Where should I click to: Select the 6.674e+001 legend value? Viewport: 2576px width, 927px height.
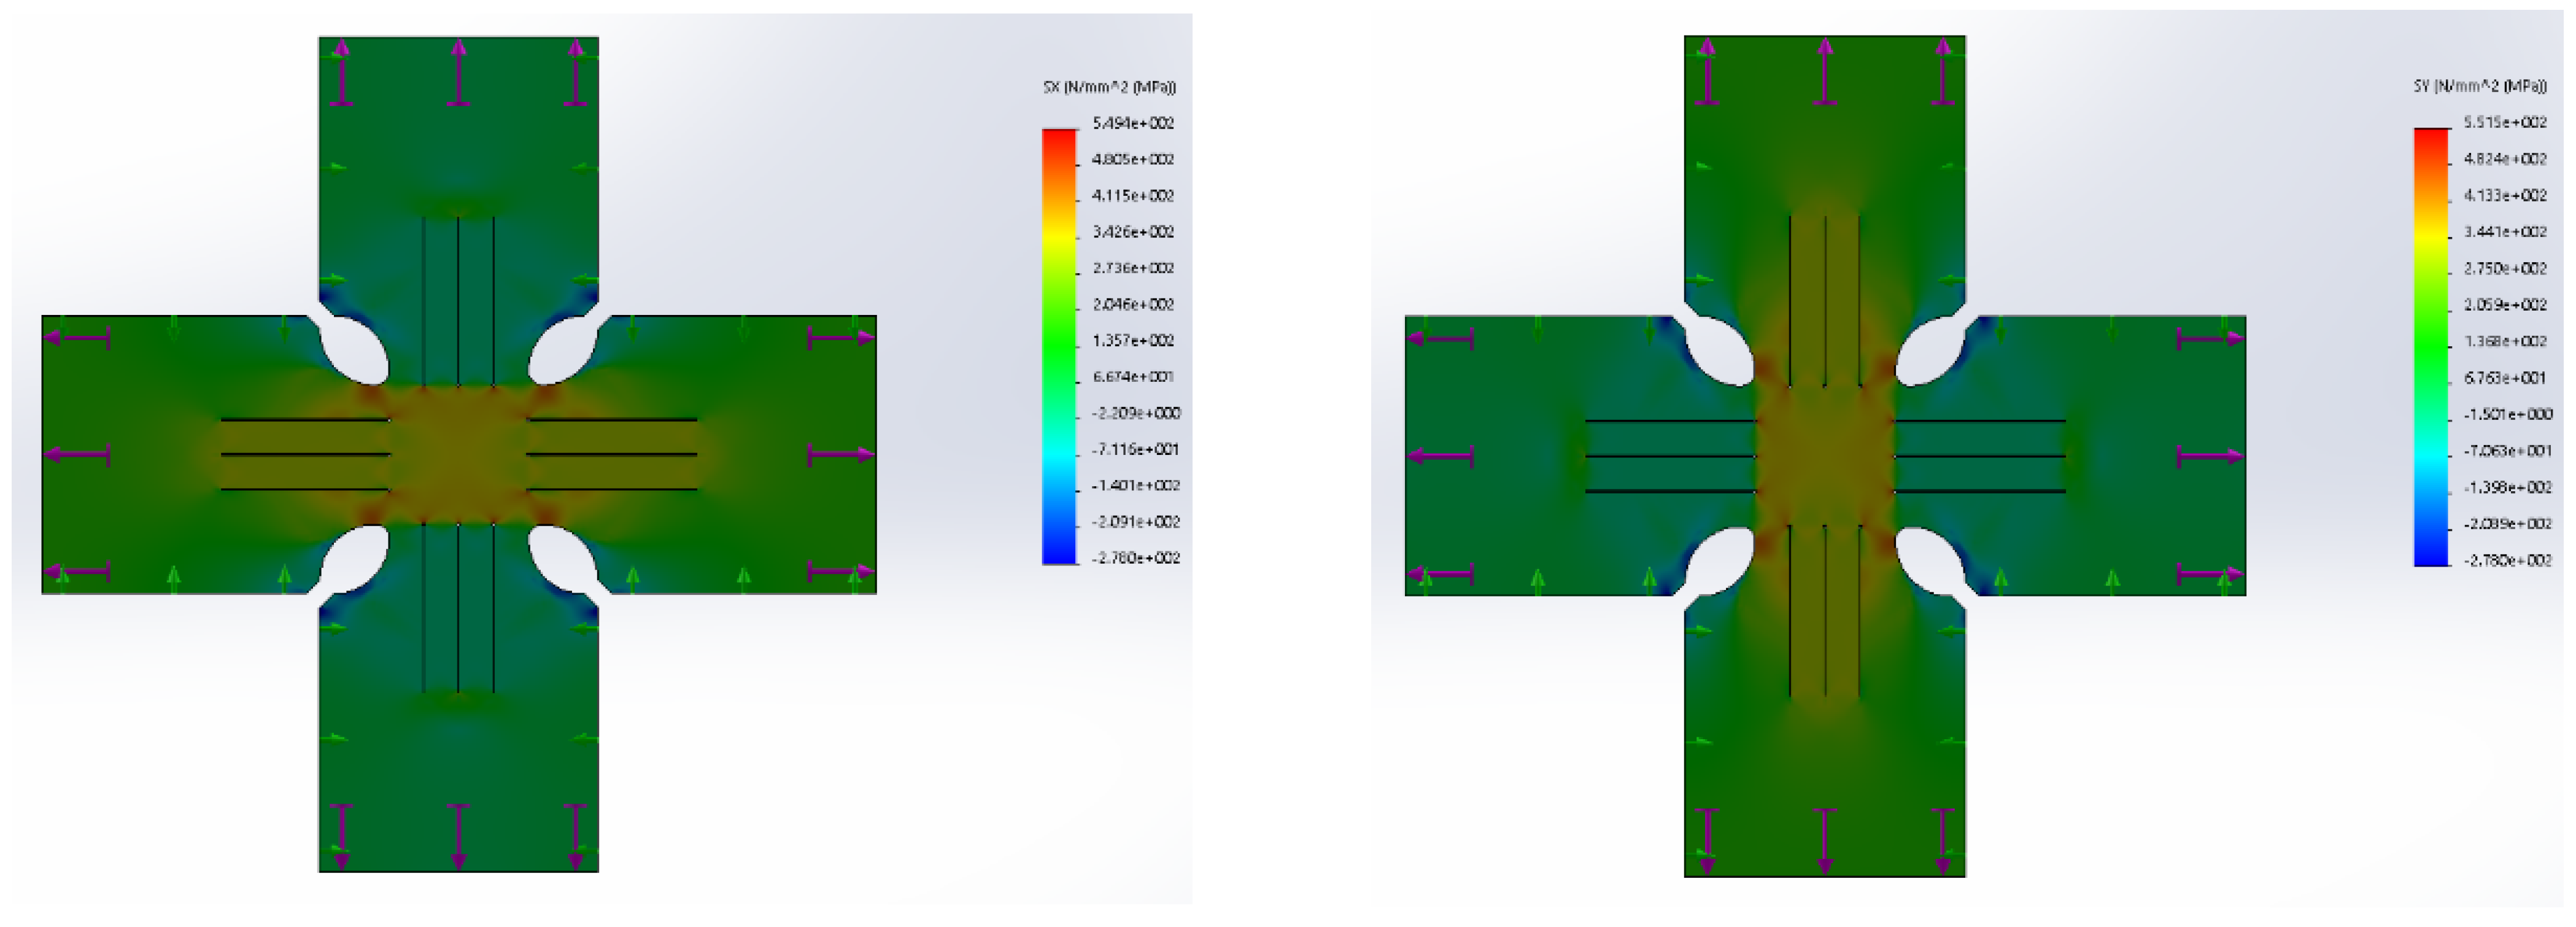pos(1132,377)
